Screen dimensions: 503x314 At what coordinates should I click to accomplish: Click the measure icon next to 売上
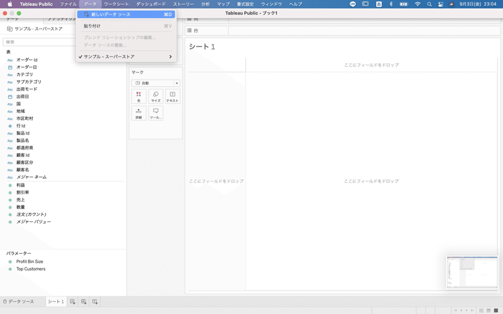coord(10,200)
